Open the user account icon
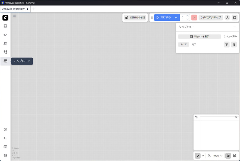This screenshot has height=161, width=240. tap(227, 17)
